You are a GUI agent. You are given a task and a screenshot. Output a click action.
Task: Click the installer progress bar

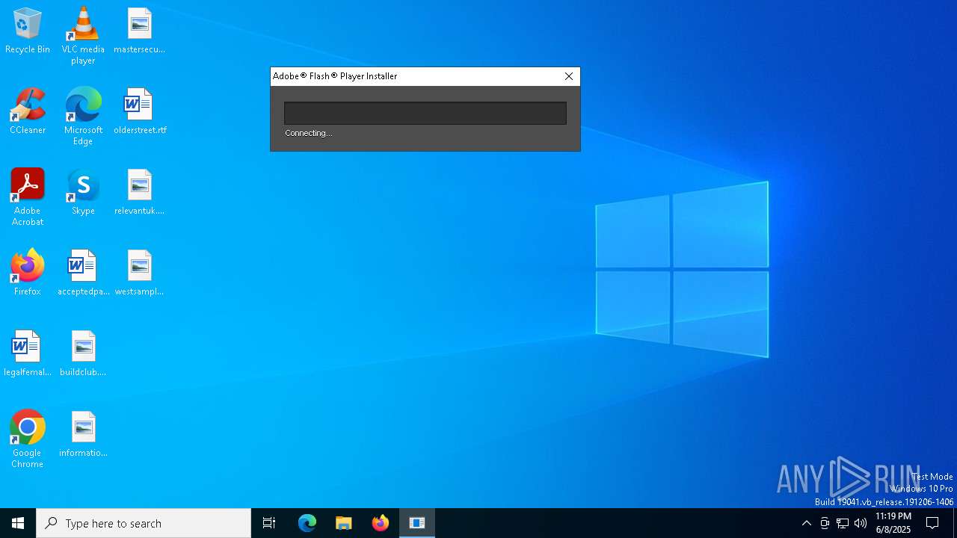click(x=425, y=113)
